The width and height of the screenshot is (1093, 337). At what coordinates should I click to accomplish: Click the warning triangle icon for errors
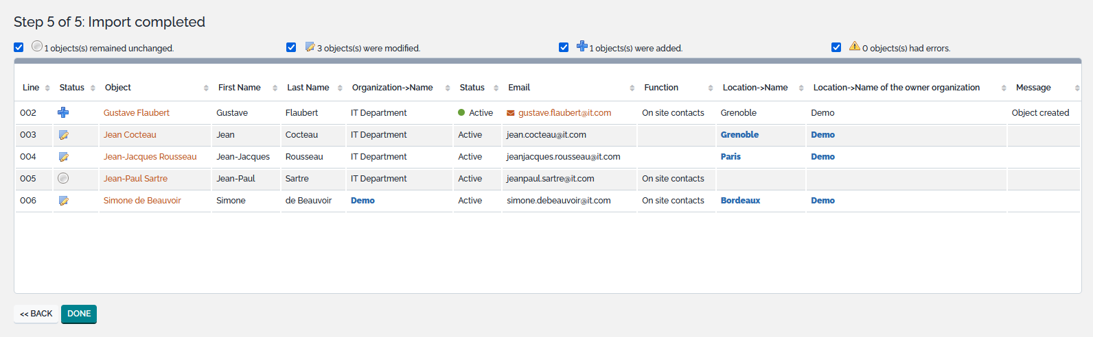click(x=854, y=46)
